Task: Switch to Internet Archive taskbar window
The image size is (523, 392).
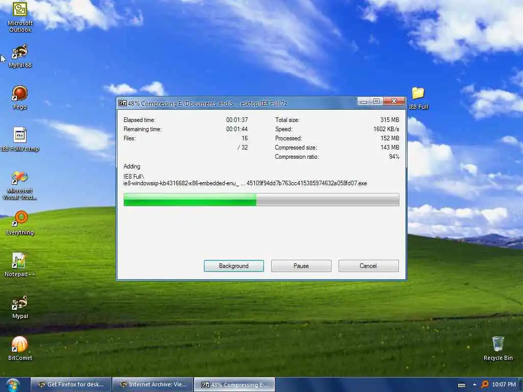Action: (153, 385)
